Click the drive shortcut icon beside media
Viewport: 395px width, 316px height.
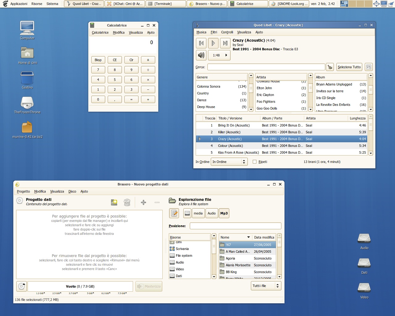187,213
